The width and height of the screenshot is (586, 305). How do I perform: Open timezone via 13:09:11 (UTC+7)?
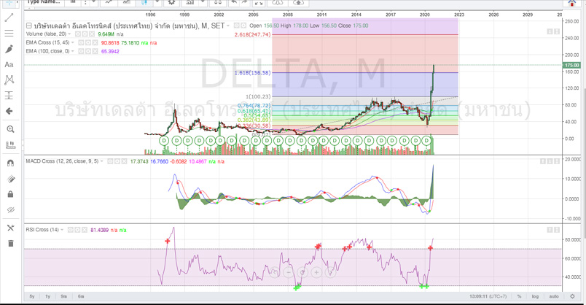488,296
